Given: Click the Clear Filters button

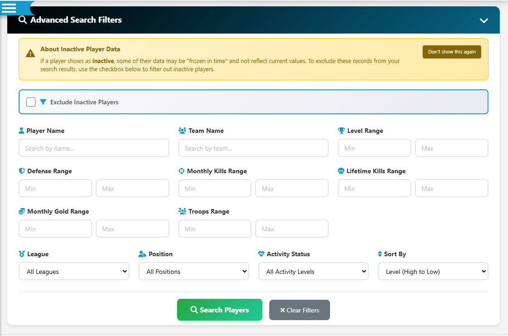Looking at the screenshot, I should coord(299,310).
